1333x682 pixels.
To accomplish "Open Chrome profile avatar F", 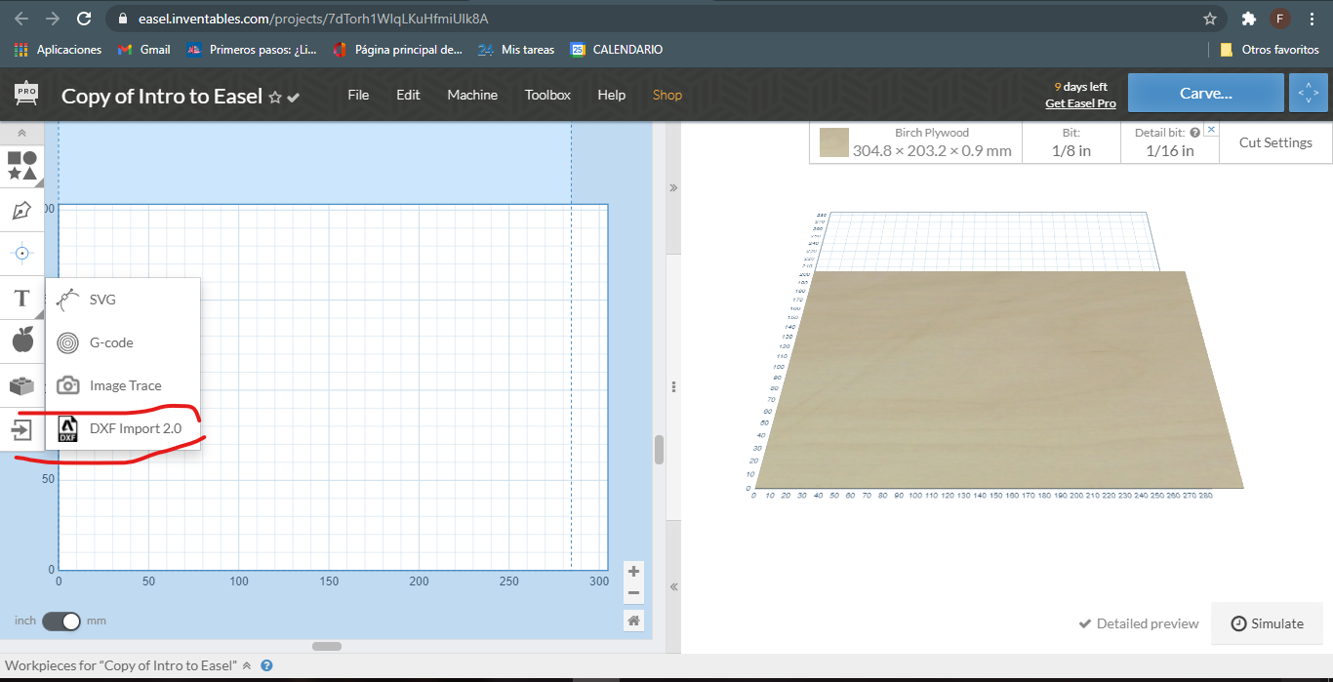I will pyautogui.click(x=1280, y=19).
